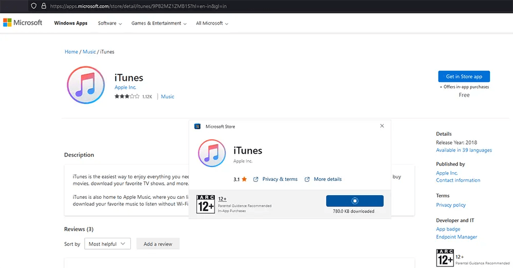Expand the Games & Entertainment menu
The height and width of the screenshot is (268, 513).
159,23
